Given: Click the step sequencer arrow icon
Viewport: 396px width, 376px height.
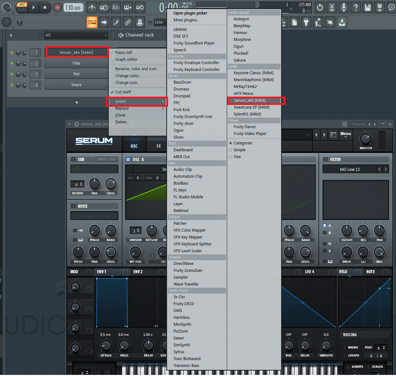Looking at the screenshot, I should click(x=104, y=22).
